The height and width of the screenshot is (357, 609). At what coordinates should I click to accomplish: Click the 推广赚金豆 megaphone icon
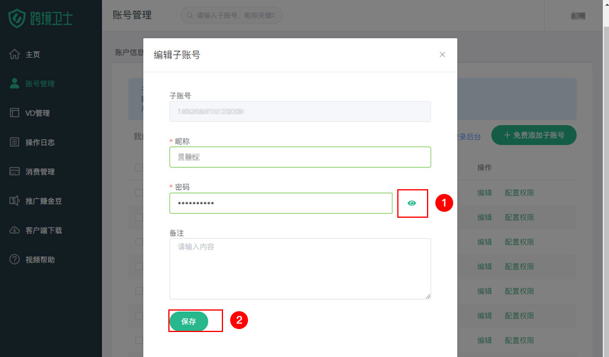pyautogui.click(x=14, y=201)
